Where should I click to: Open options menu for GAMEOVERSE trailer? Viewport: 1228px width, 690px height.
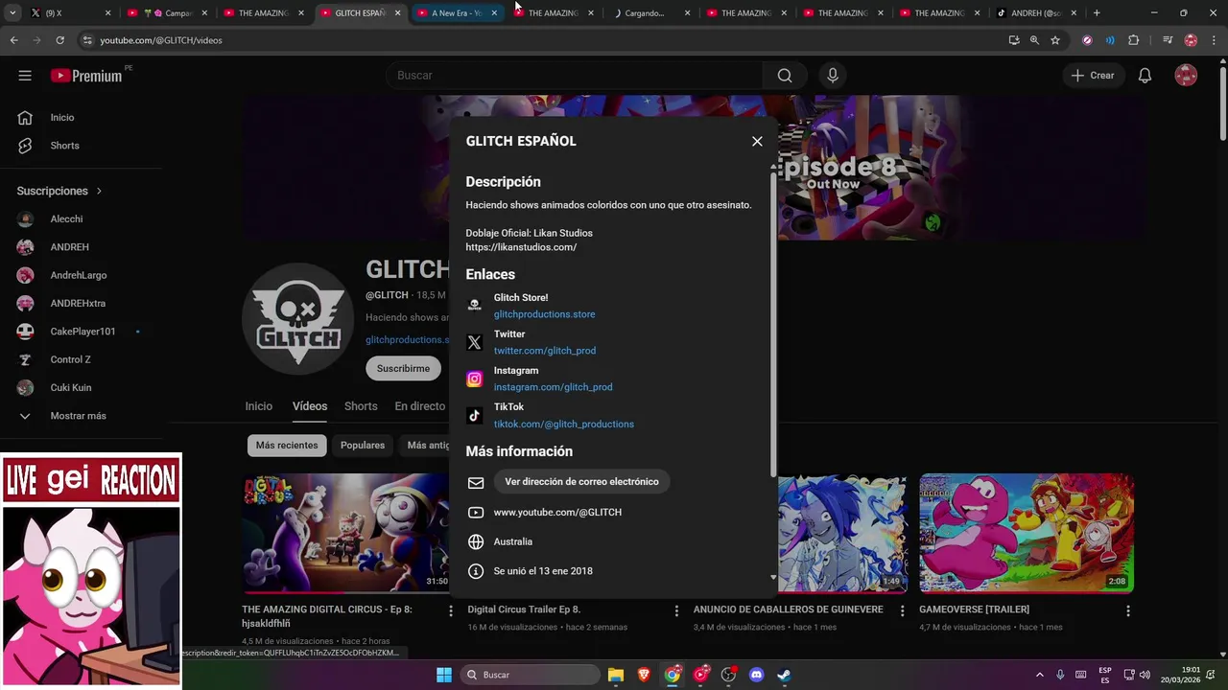pos(1128,610)
